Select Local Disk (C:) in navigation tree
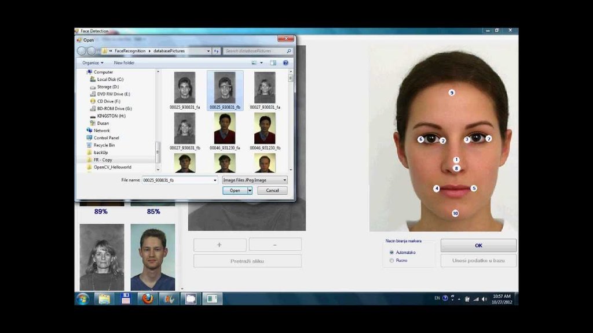Viewport: 593px width, 333px height. pyautogui.click(x=110, y=79)
